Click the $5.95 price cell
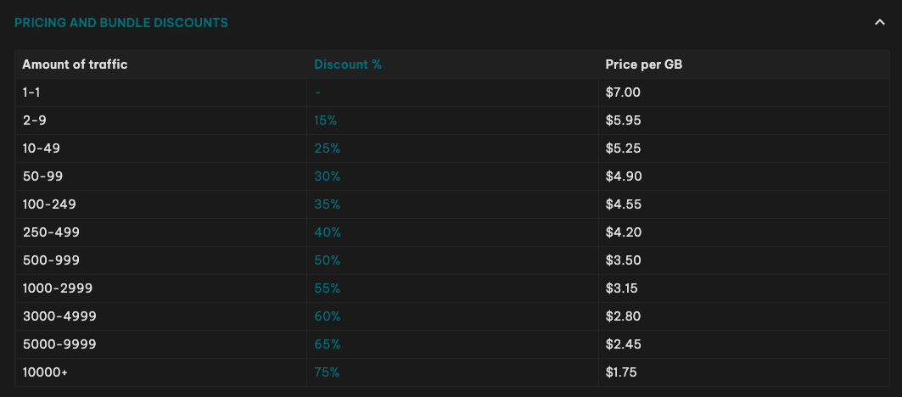This screenshot has width=902, height=397. [x=623, y=120]
